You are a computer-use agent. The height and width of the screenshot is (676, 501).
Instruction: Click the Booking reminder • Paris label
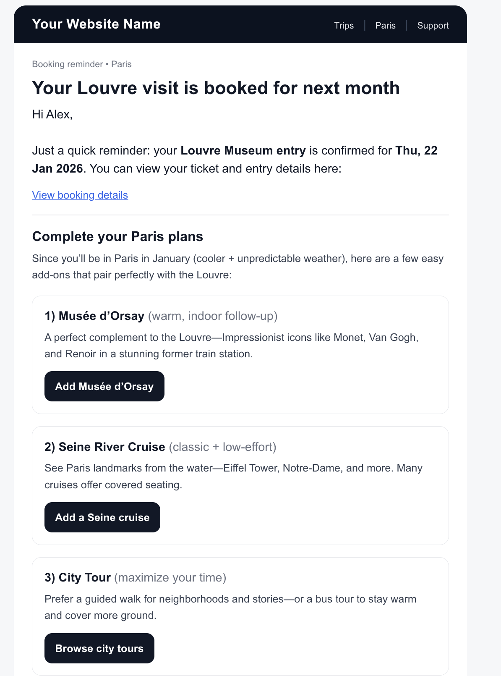tap(82, 64)
